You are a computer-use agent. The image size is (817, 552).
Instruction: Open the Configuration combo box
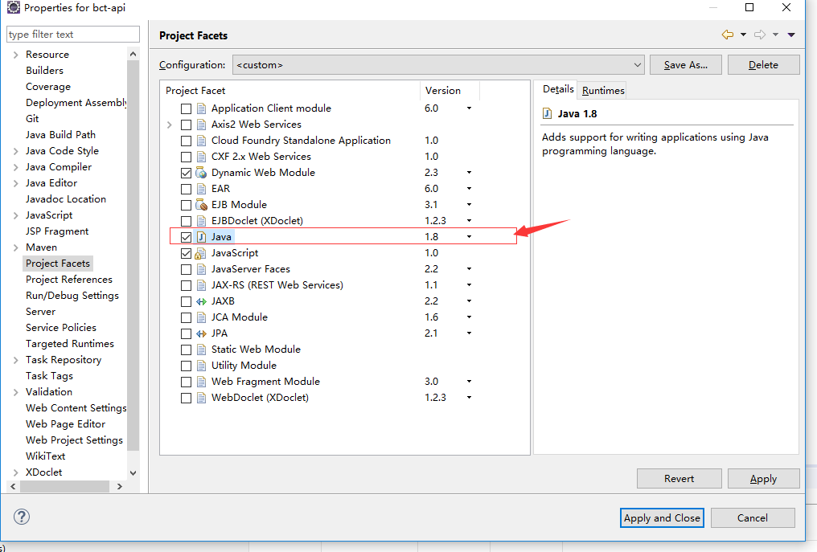click(x=438, y=65)
